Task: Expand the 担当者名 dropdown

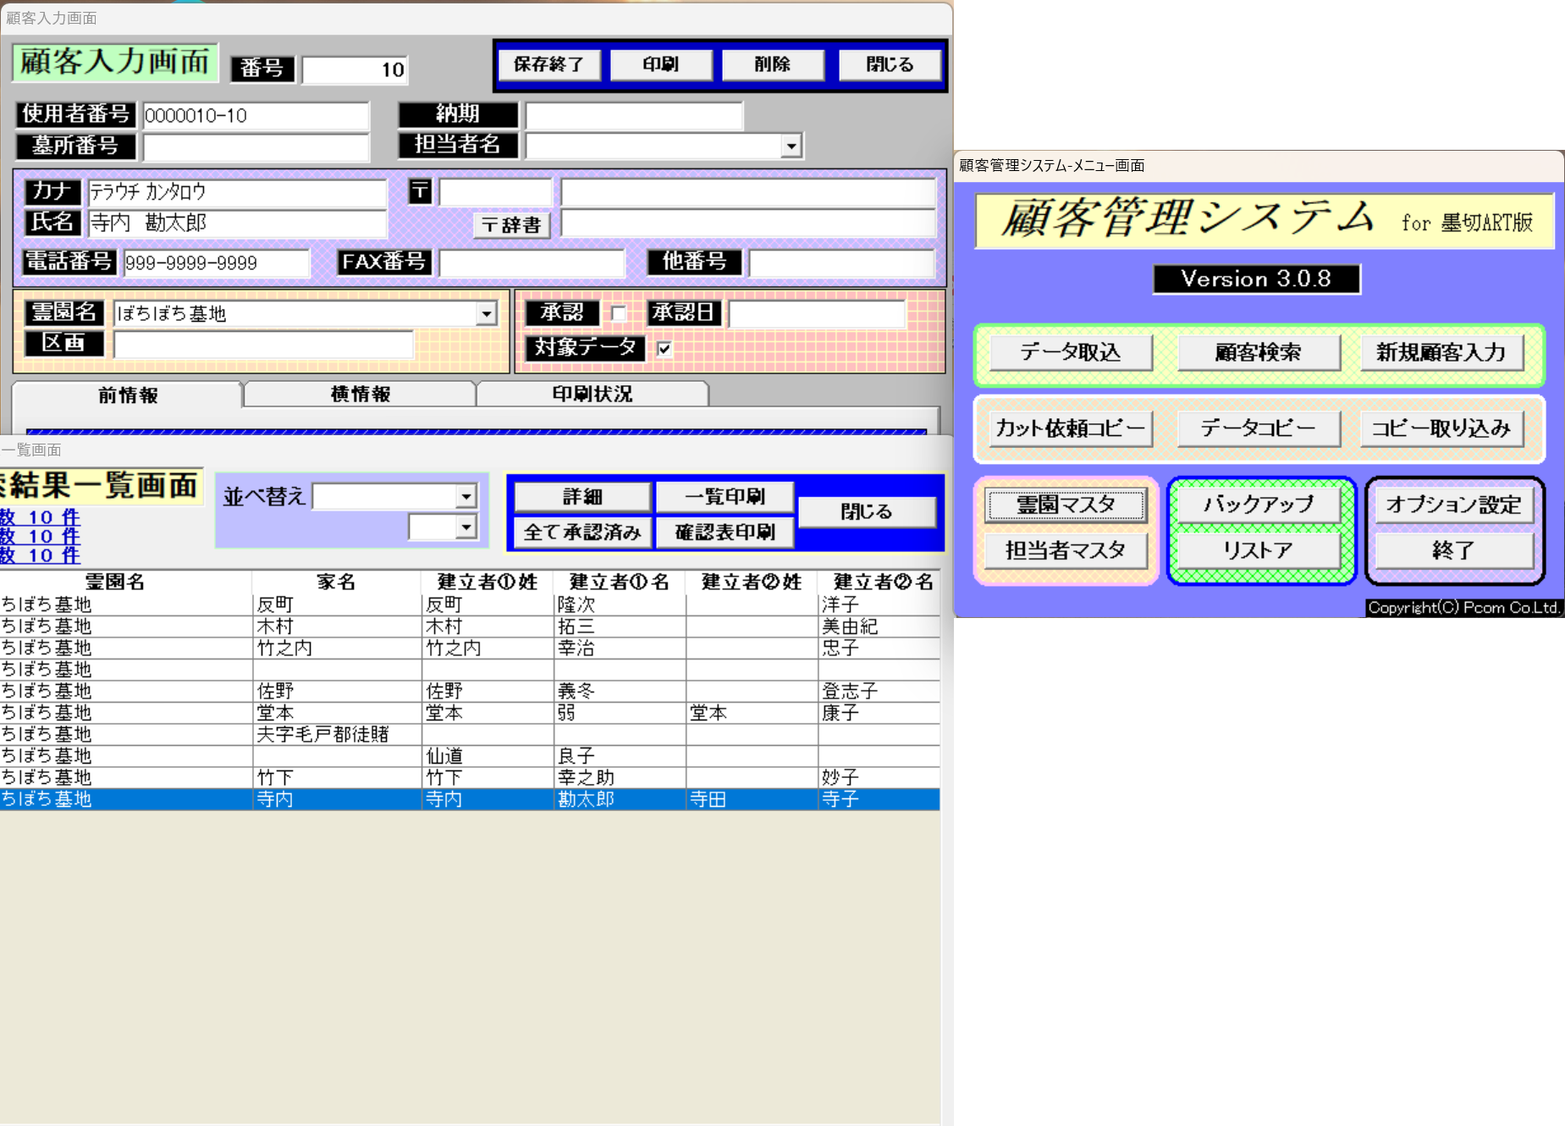Action: click(x=791, y=146)
